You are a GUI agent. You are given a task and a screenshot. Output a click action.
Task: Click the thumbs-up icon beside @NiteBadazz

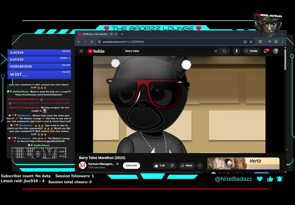point(270,179)
